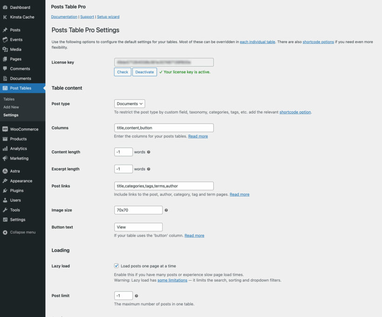
Task: Open the Comments section
Action: [x=20, y=68]
